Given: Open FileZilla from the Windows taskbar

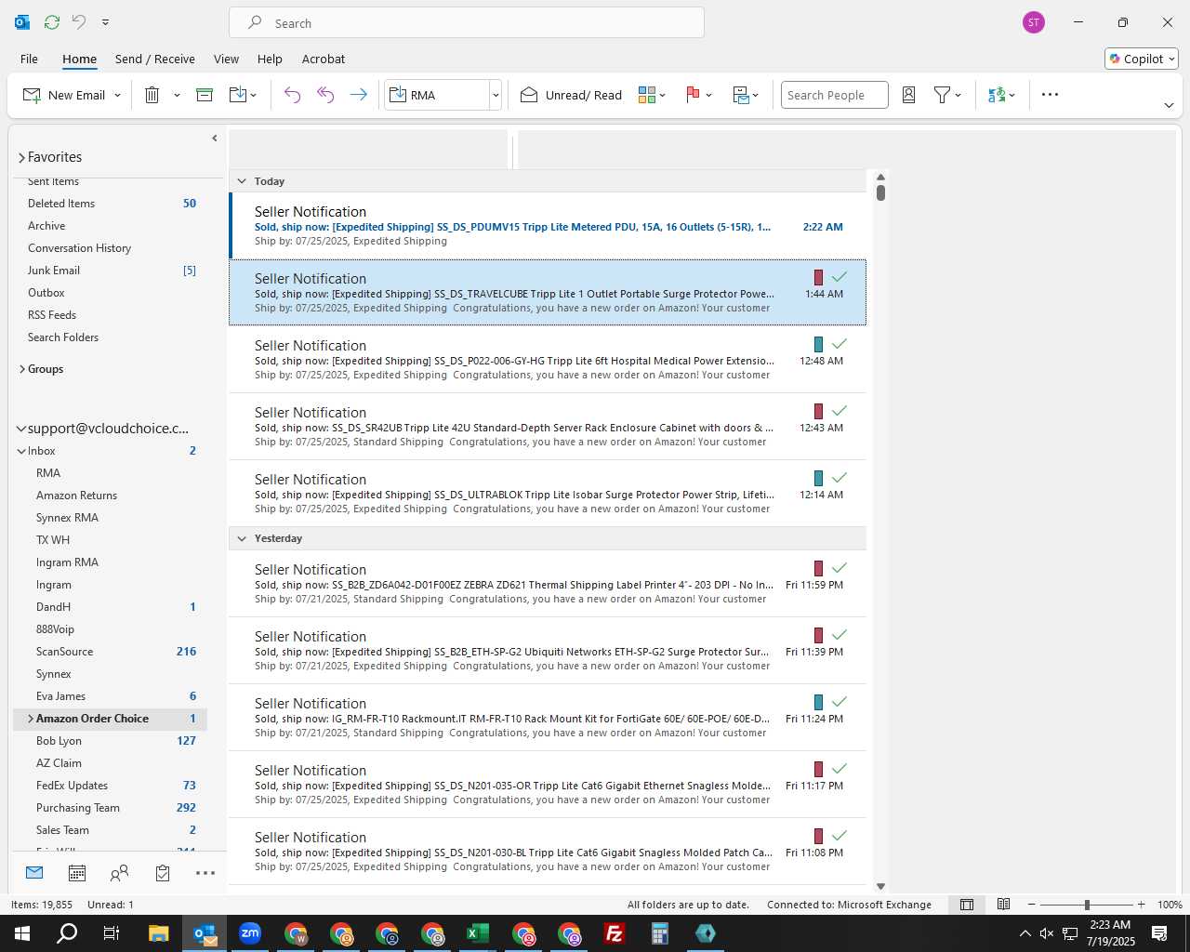Looking at the screenshot, I should (x=615, y=933).
